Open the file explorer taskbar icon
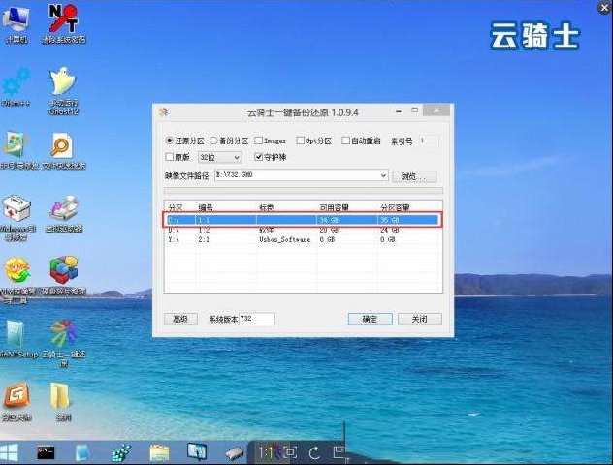 pos(159,452)
